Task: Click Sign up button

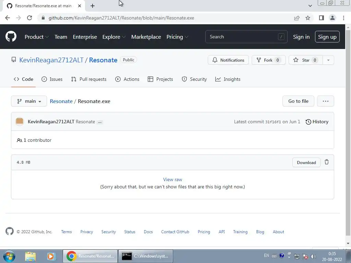Action: pos(327,37)
